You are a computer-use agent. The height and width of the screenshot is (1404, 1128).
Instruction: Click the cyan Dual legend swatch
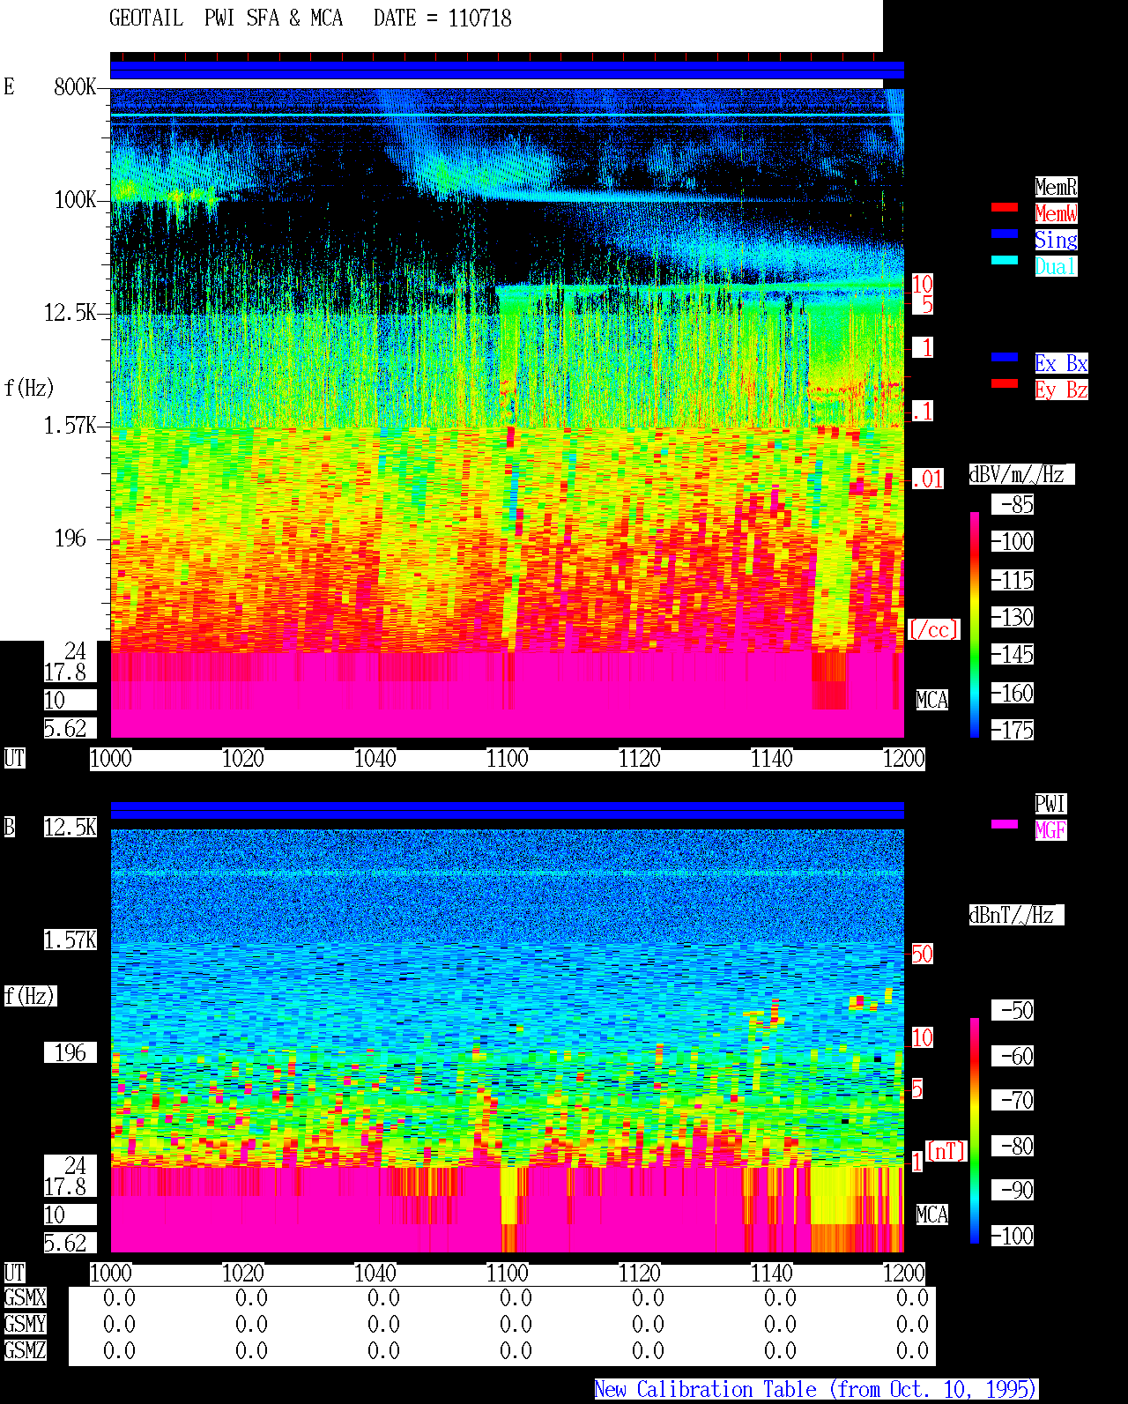[1005, 260]
